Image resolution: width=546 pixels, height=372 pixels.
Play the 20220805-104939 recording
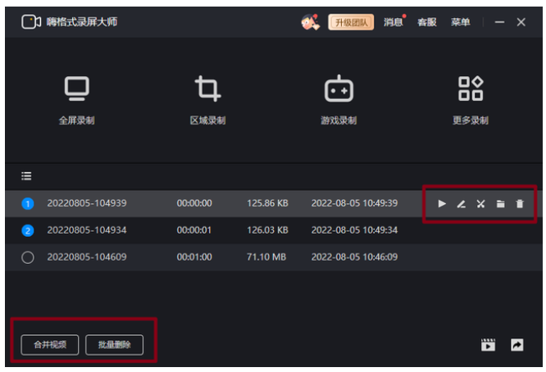(442, 204)
